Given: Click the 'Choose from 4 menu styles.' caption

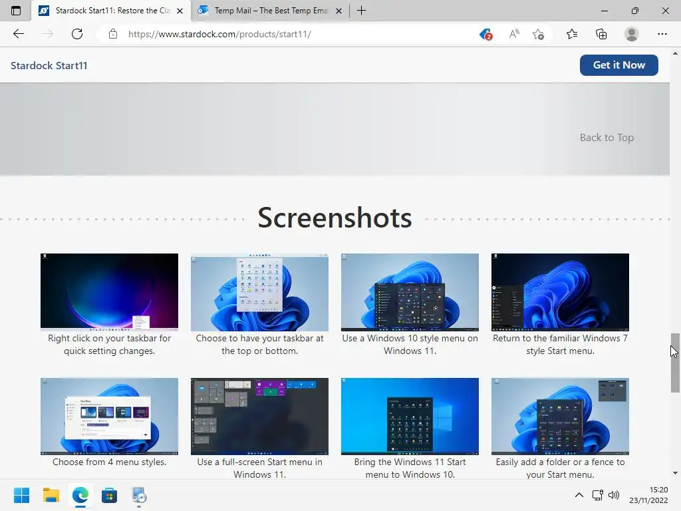Looking at the screenshot, I should point(110,462).
